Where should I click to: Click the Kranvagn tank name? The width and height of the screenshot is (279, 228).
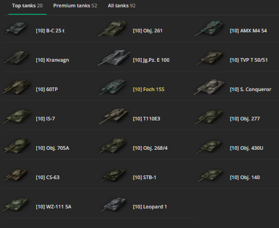[x=52, y=60]
